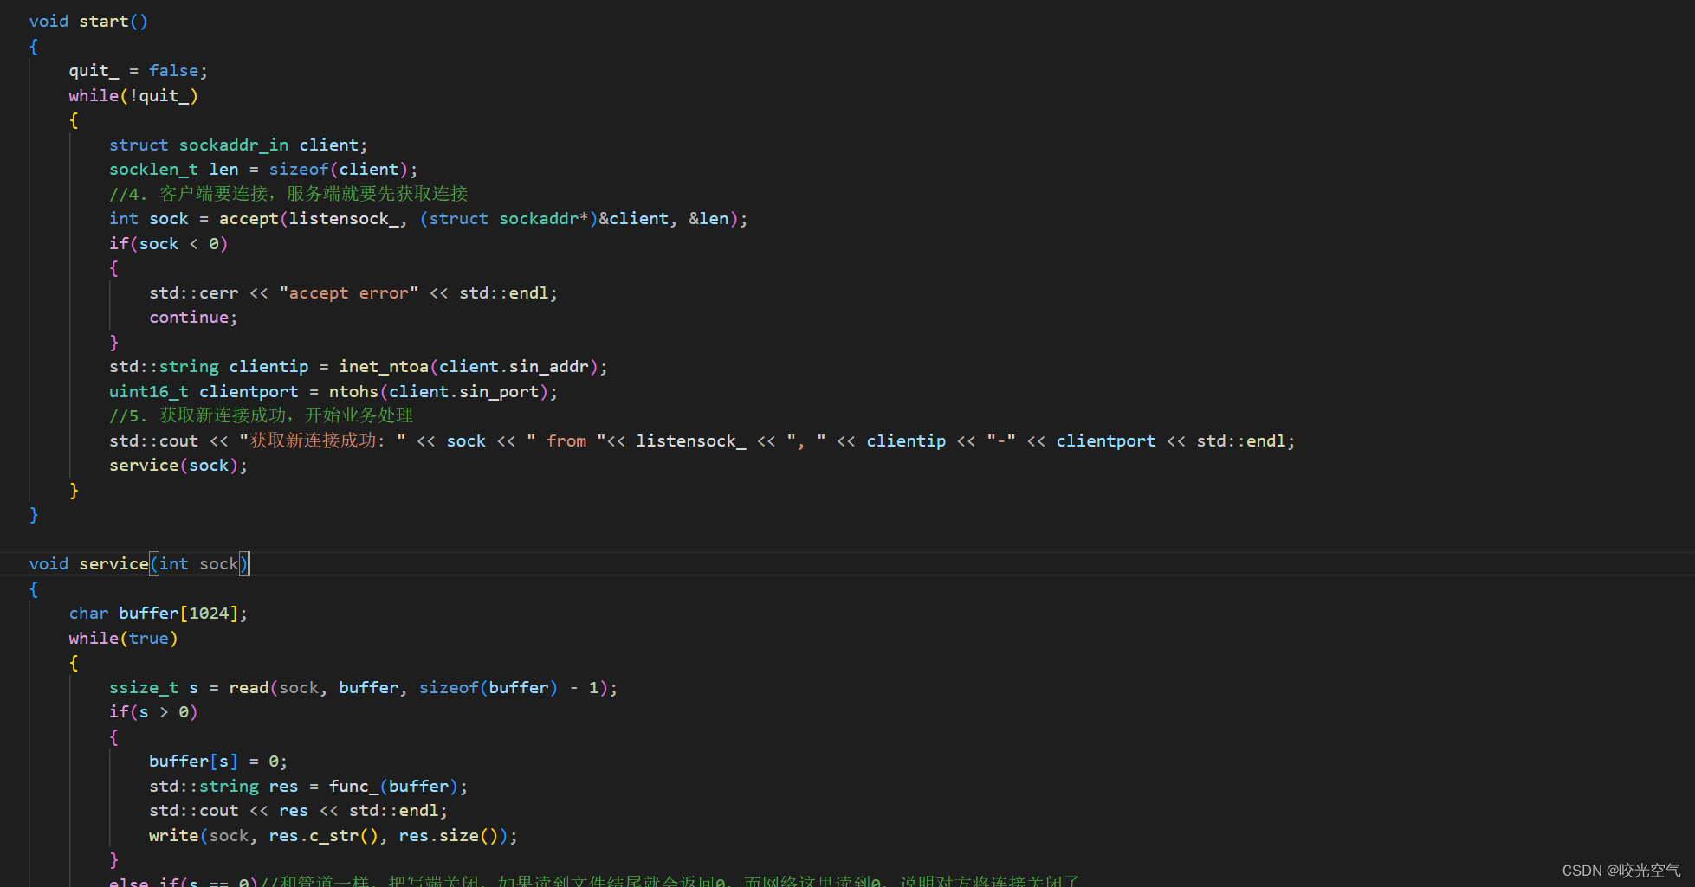Click the 'clientport' variable in the cout line
1695x887 pixels.
1106,441
